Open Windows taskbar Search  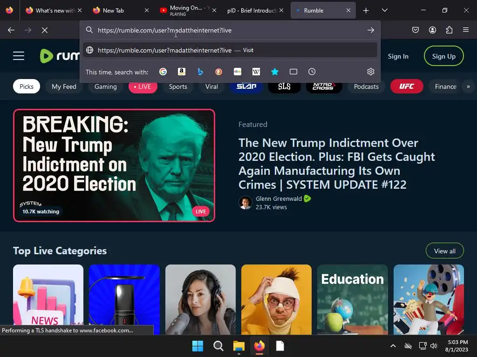click(218, 346)
